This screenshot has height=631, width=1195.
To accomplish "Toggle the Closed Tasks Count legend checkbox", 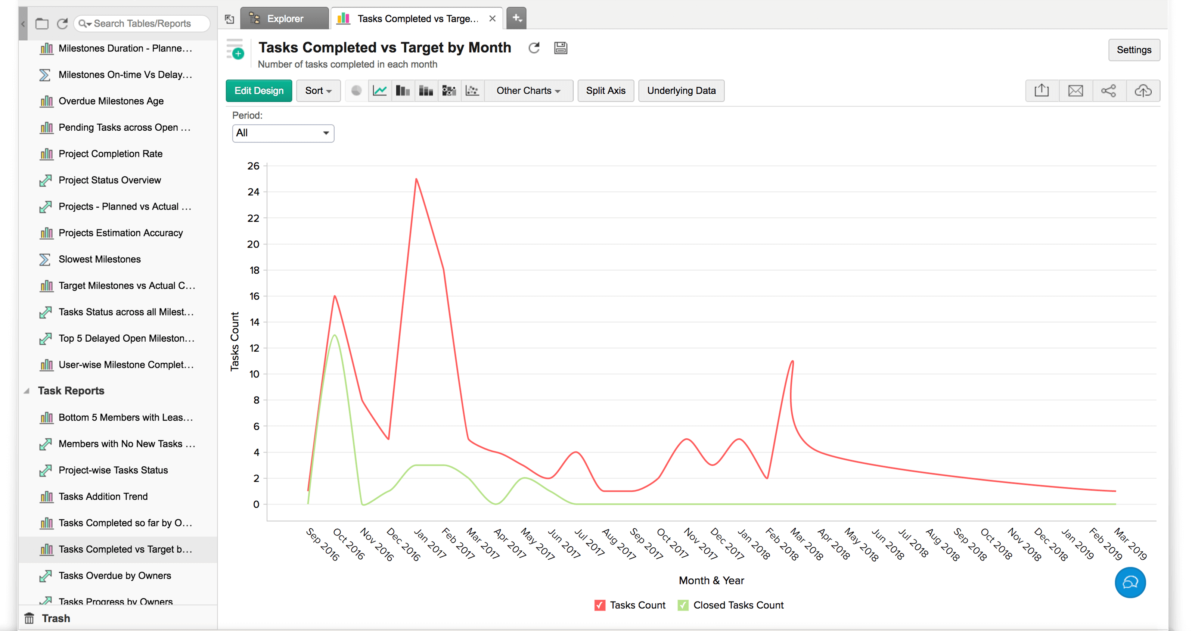I will (x=683, y=605).
